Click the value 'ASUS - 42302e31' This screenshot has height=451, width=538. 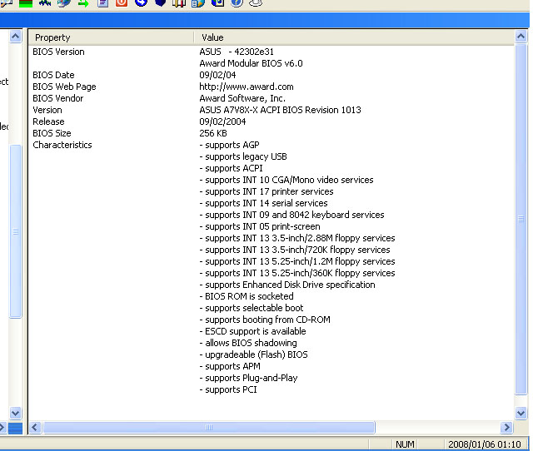click(237, 52)
